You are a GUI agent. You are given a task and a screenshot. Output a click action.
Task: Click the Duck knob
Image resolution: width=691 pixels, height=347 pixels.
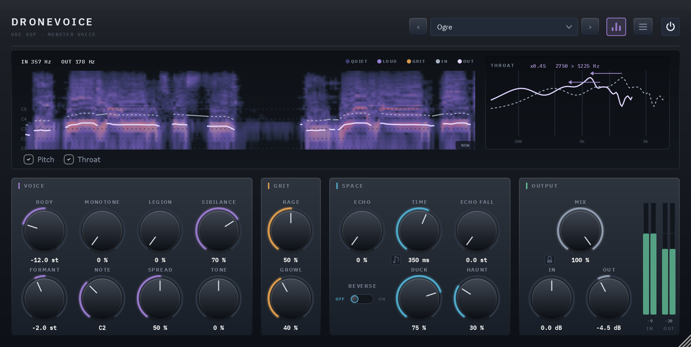(419, 298)
